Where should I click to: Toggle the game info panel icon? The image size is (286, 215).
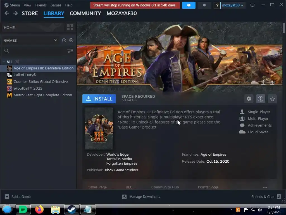261,99
